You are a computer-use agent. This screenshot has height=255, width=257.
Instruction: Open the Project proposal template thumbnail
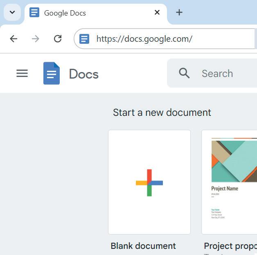[x=229, y=182]
